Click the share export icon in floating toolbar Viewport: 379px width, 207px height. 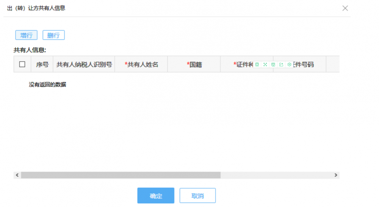[x=281, y=65]
